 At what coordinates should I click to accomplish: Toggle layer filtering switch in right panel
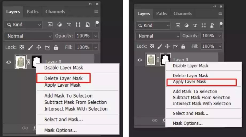[221, 25]
